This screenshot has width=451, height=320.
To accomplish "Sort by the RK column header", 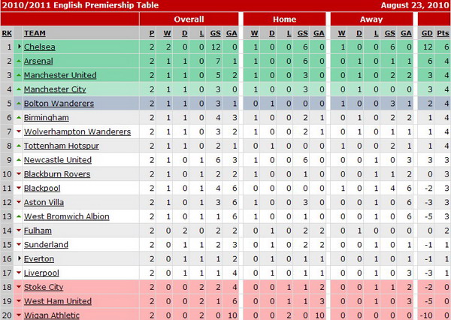I will point(7,33).
